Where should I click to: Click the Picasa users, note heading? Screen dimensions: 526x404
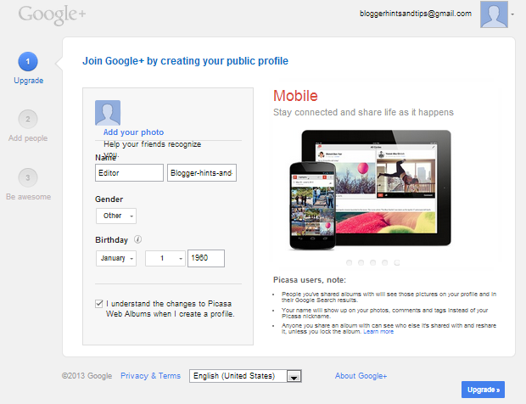[310, 280]
